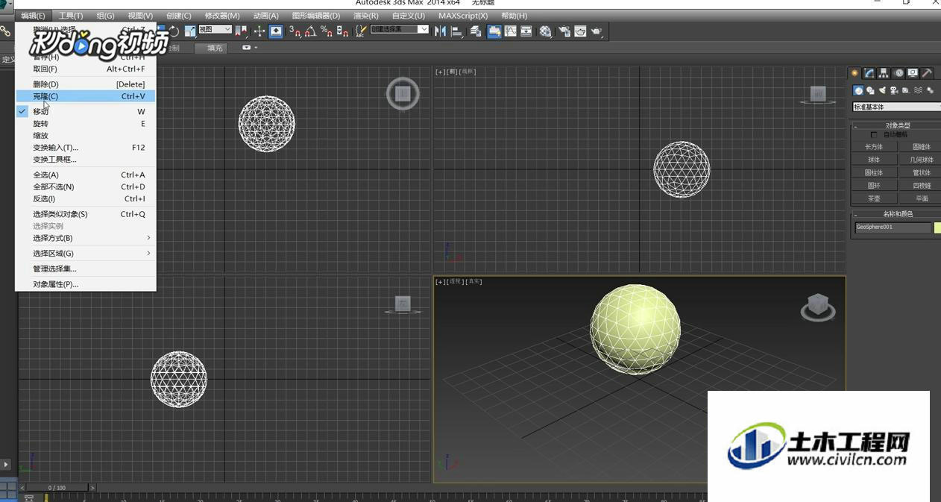Open the Motion tab in the command panel
The image size is (941, 502).
898,73
